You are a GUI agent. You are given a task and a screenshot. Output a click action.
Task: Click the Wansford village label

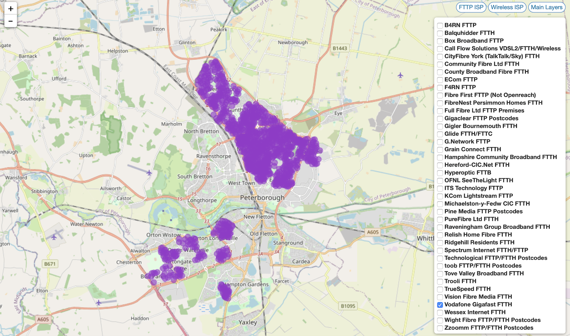(x=16, y=177)
